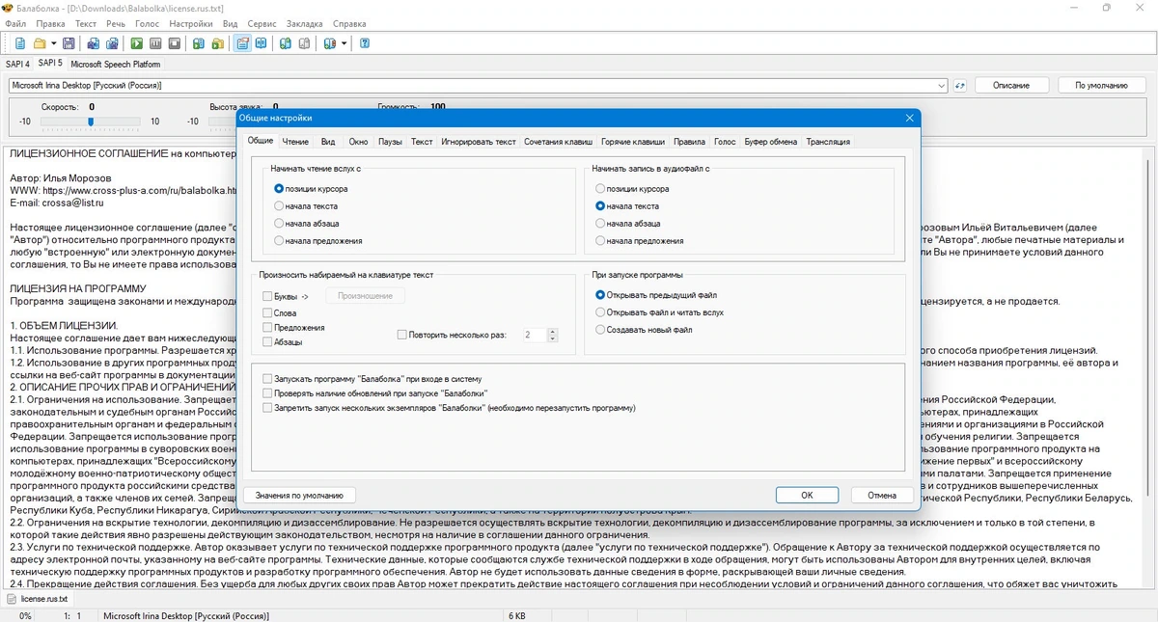Expand the bookmark toolbar dropdown arrow
Image resolution: width=1158 pixels, height=622 pixels.
coord(344,43)
